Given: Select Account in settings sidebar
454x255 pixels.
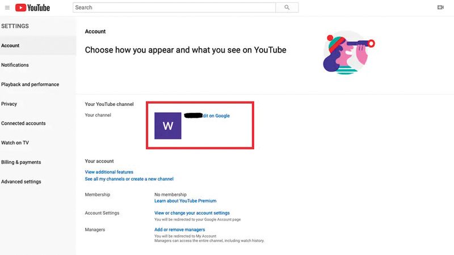Looking at the screenshot, I should (x=10, y=46).
